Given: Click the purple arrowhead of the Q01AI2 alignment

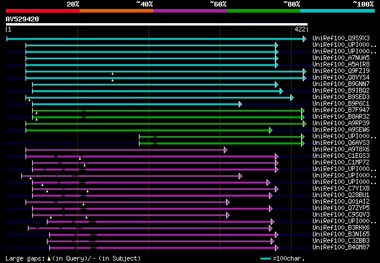Looking at the screenshot, I should coord(228,202).
